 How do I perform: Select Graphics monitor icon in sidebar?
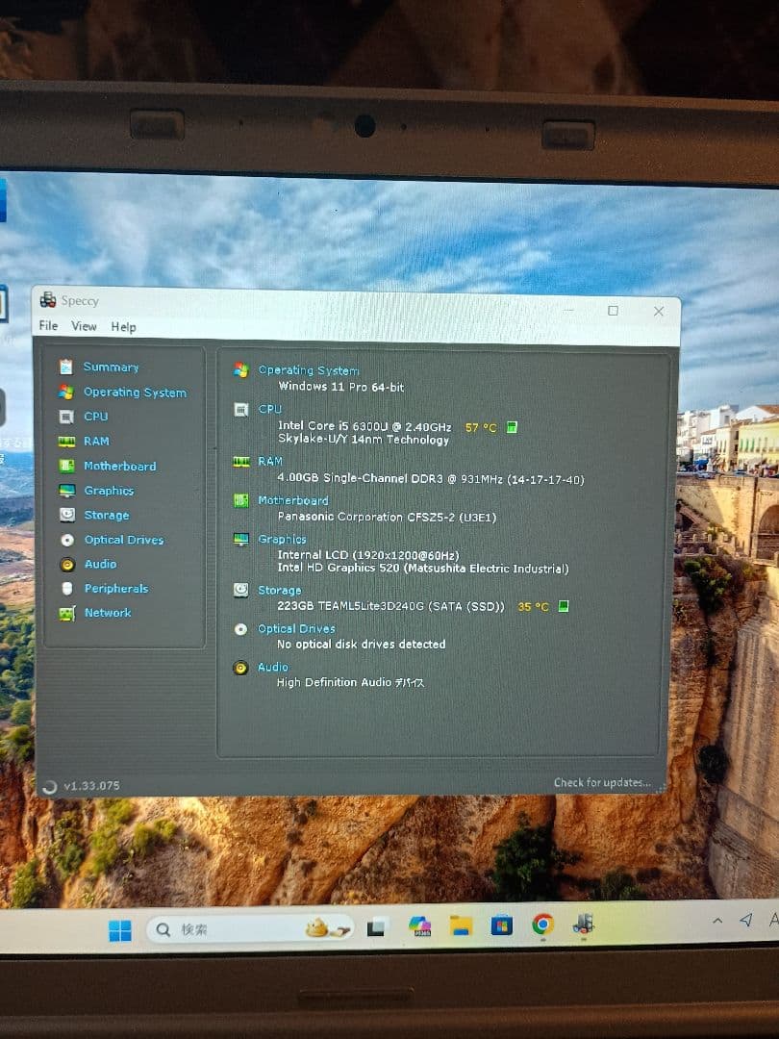[x=66, y=491]
